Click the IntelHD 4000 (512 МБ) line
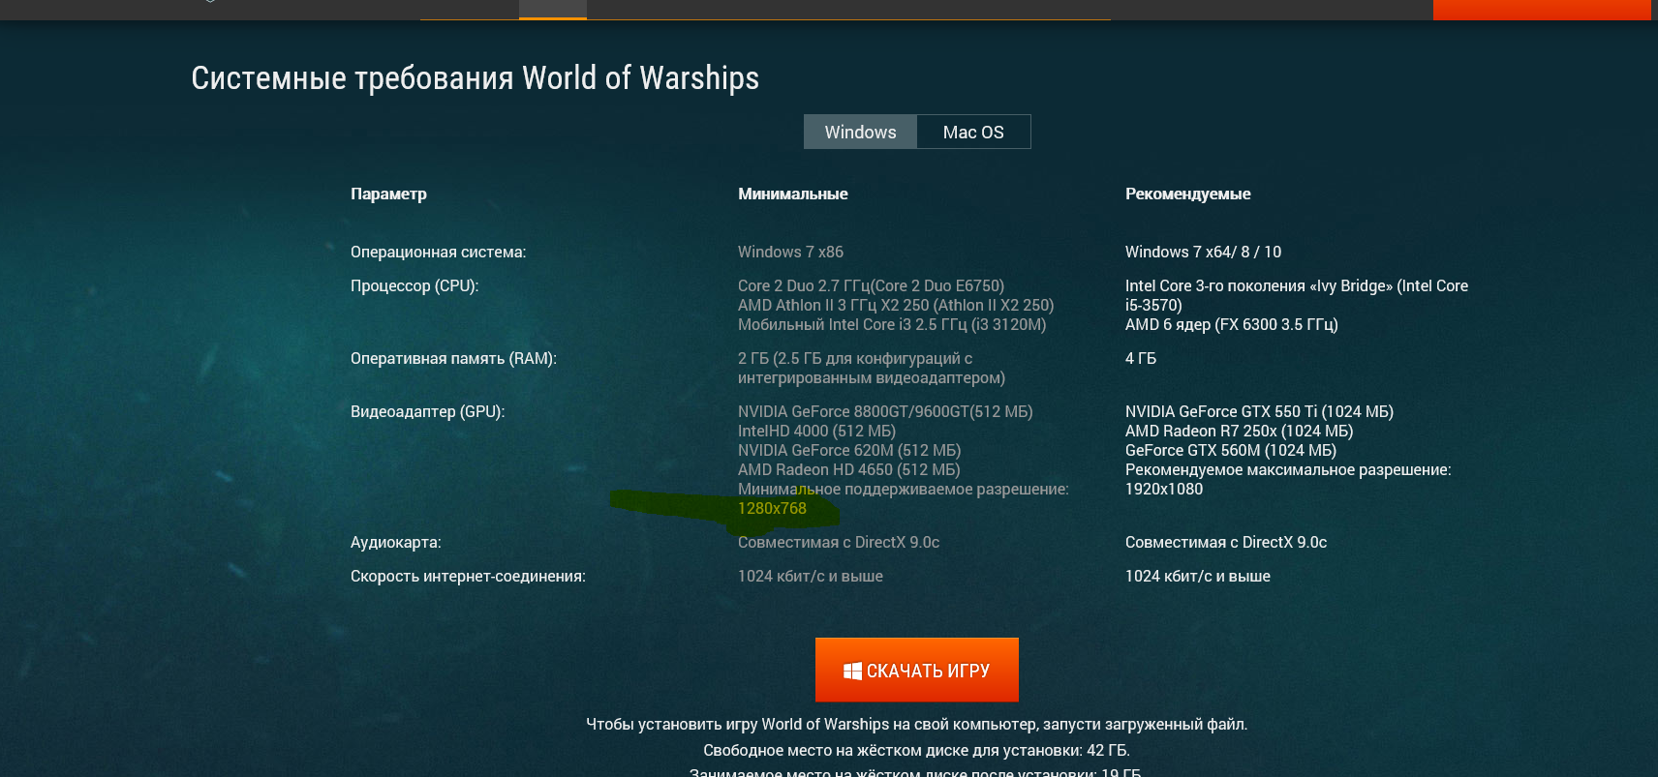The width and height of the screenshot is (1658, 777). tap(816, 431)
